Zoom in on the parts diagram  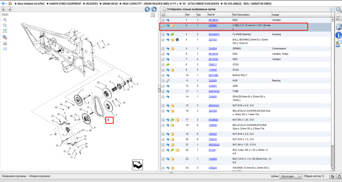[5, 20]
